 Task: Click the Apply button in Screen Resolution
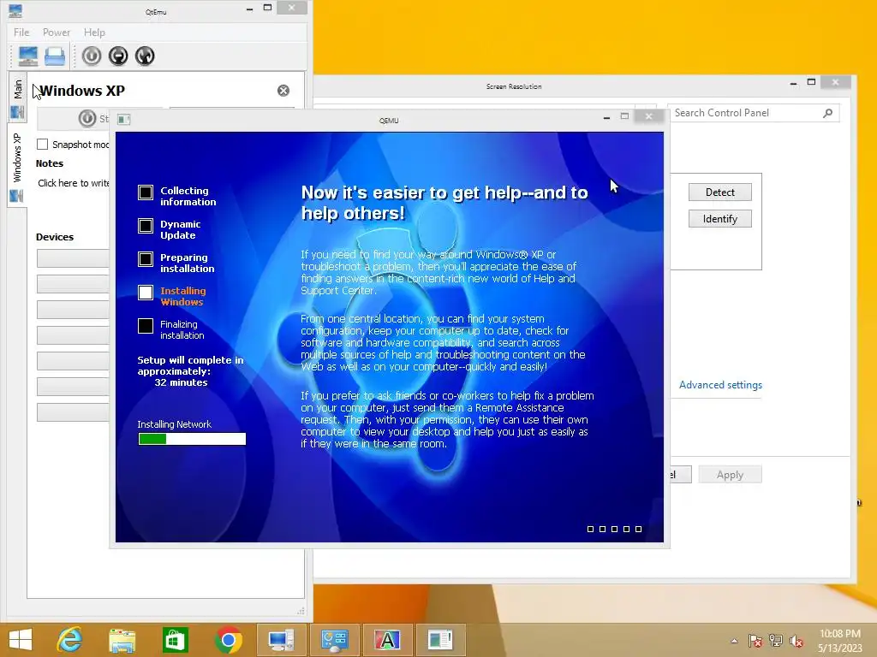(x=730, y=475)
